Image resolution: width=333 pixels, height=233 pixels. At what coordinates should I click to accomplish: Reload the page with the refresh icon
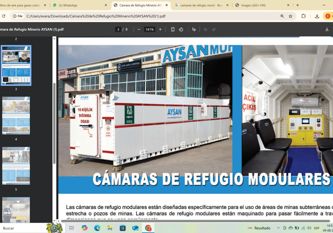(3, 16)
